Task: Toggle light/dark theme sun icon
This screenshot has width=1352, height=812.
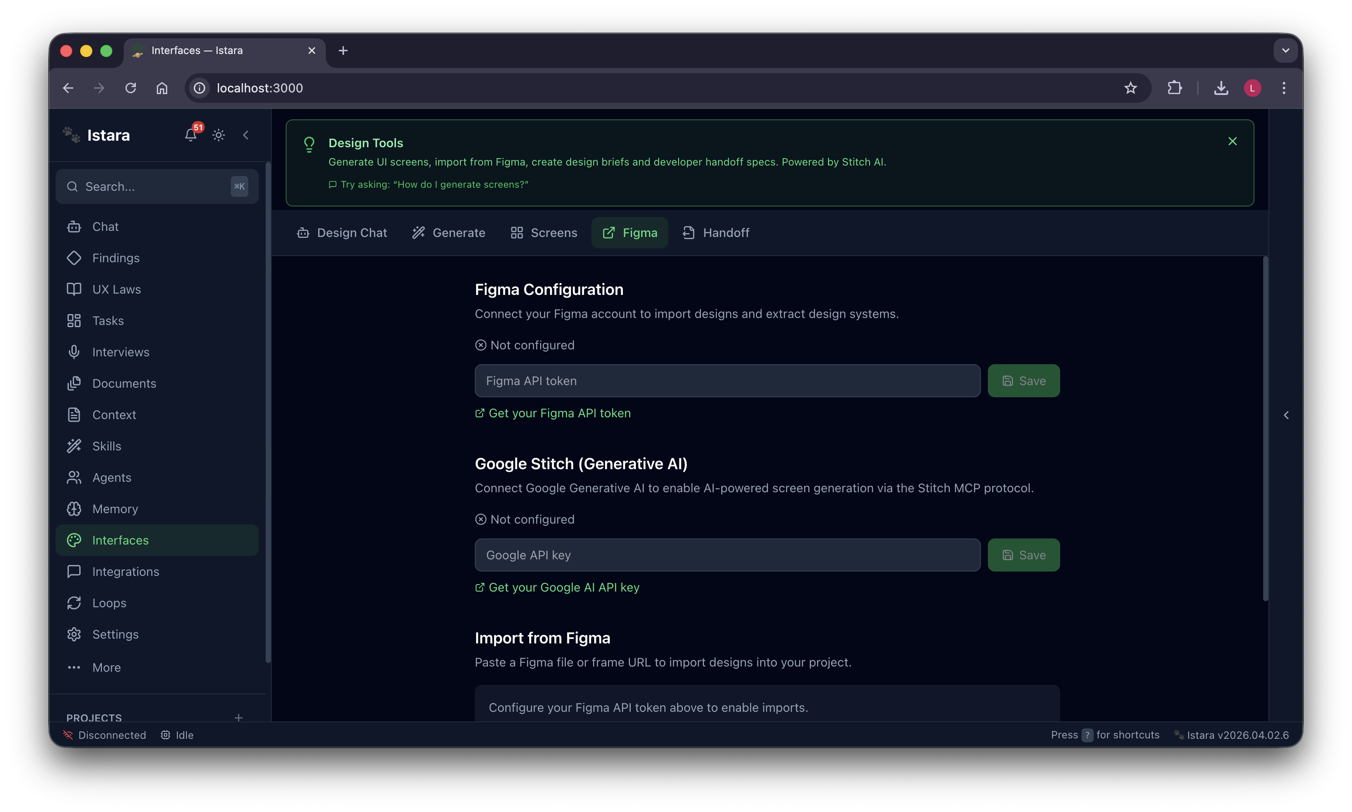Action: (219, 135)
